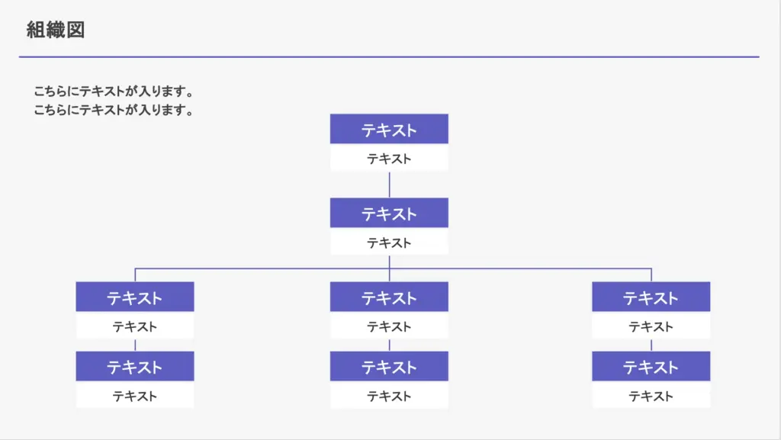781x440 pixels.
Task: Select the left branch bottom white テキスト box
Action: (135, 395)
